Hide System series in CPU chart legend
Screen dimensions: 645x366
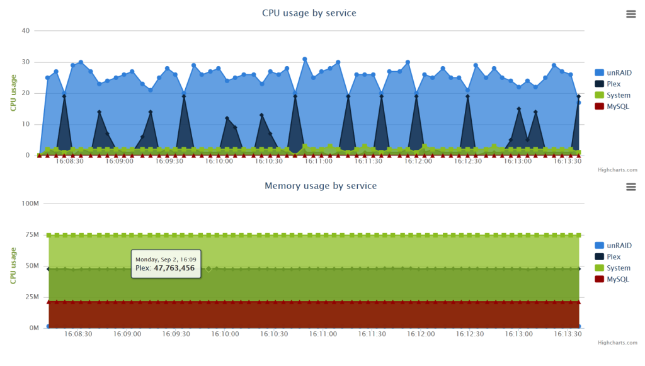click(x=619, y=95)
